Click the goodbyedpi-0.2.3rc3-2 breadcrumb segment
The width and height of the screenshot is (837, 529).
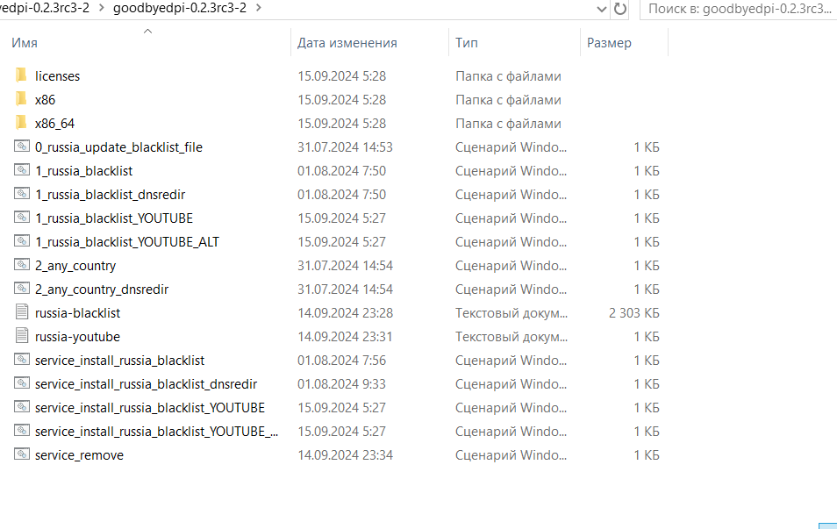[x=180, y=8]
